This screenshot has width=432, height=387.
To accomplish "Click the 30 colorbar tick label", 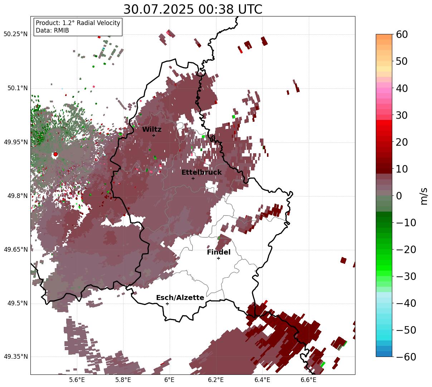I will (401, 115).
